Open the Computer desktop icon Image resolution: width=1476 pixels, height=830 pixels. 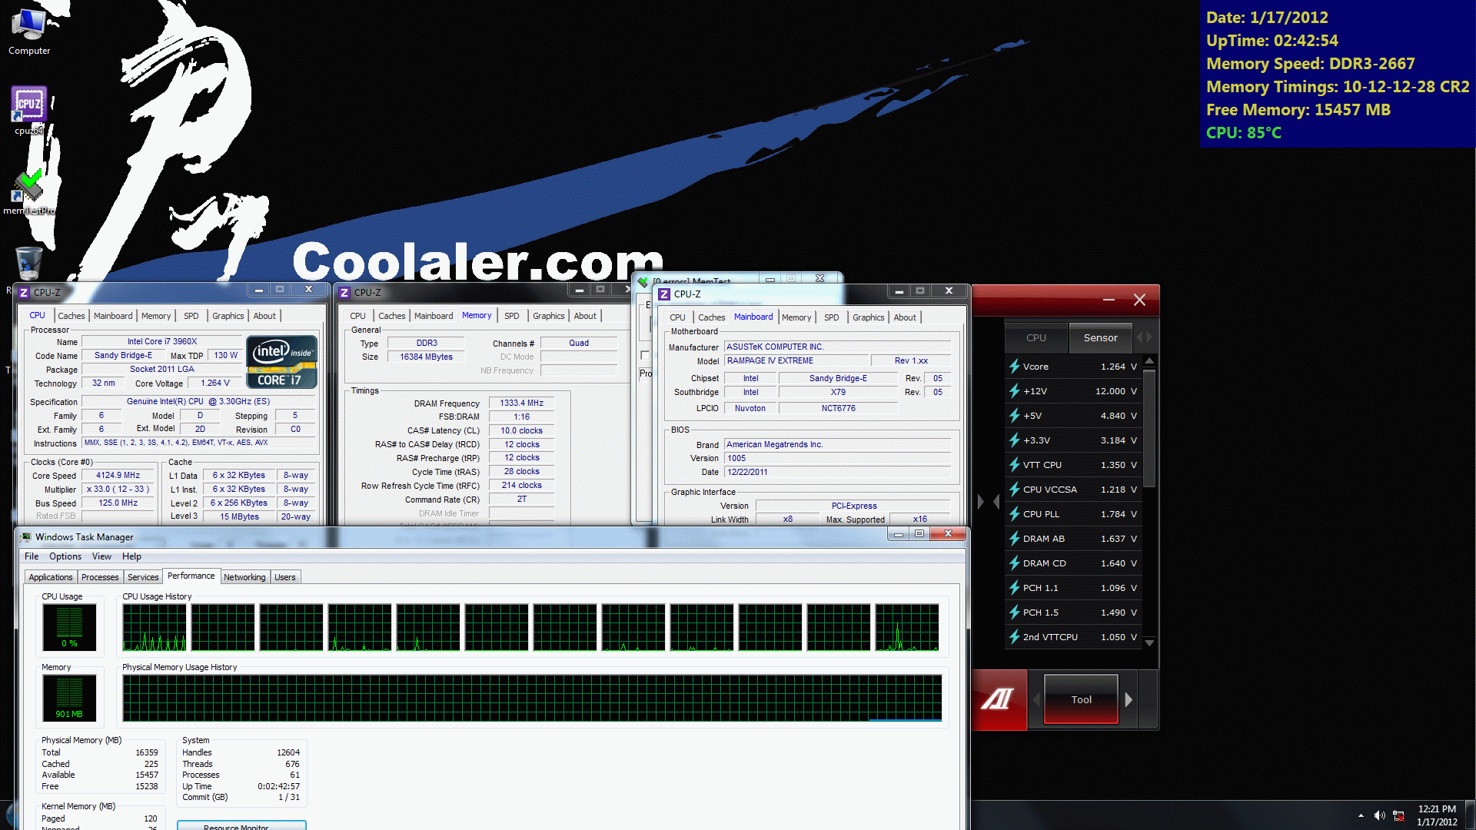point(29,31)
